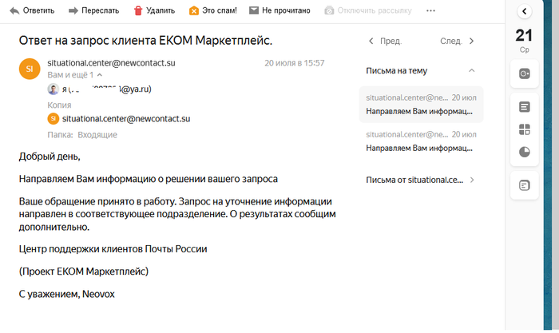
Task: Open the tiles grid icon in sidebar
Action: tap(524, 129)
